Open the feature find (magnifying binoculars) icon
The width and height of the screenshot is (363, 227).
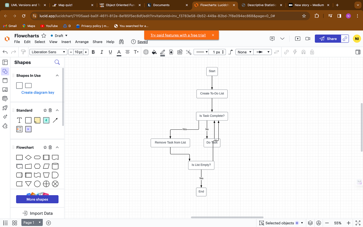(x=121, y=42)
